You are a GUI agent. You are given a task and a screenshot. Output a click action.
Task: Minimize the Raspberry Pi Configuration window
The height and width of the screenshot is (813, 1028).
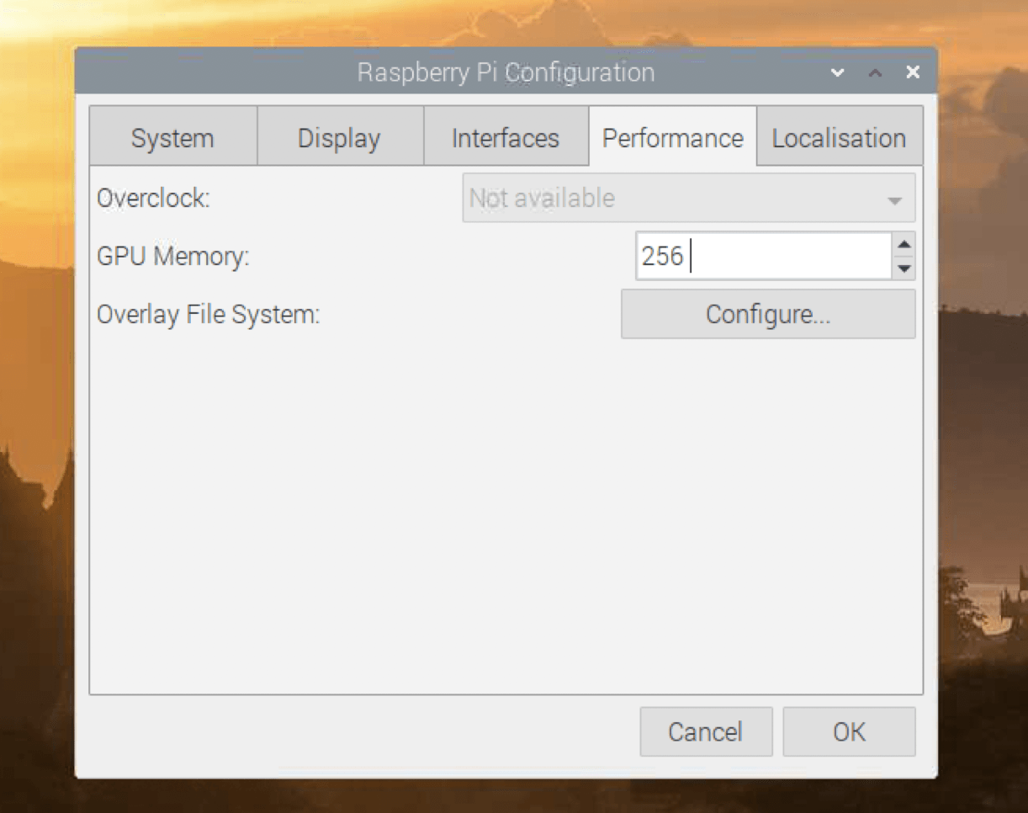(x=837, y=72)
